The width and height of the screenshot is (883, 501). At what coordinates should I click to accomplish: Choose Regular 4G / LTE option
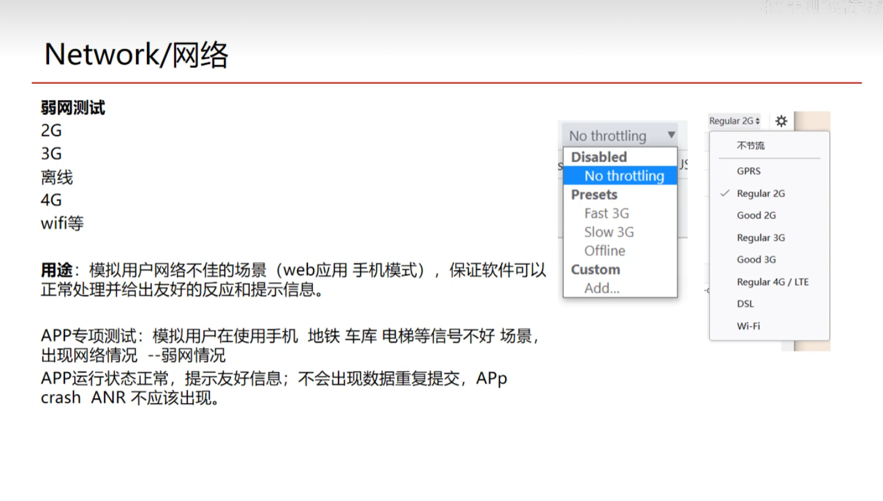point(772,282)
